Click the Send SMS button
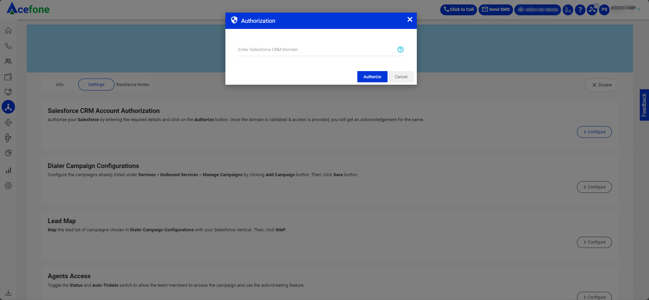 click(496, 10)
